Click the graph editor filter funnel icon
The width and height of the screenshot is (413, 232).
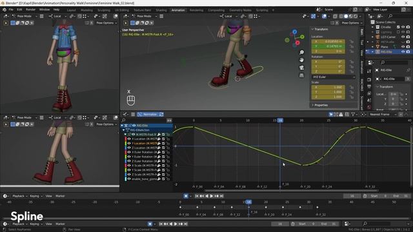coord(353,115)
